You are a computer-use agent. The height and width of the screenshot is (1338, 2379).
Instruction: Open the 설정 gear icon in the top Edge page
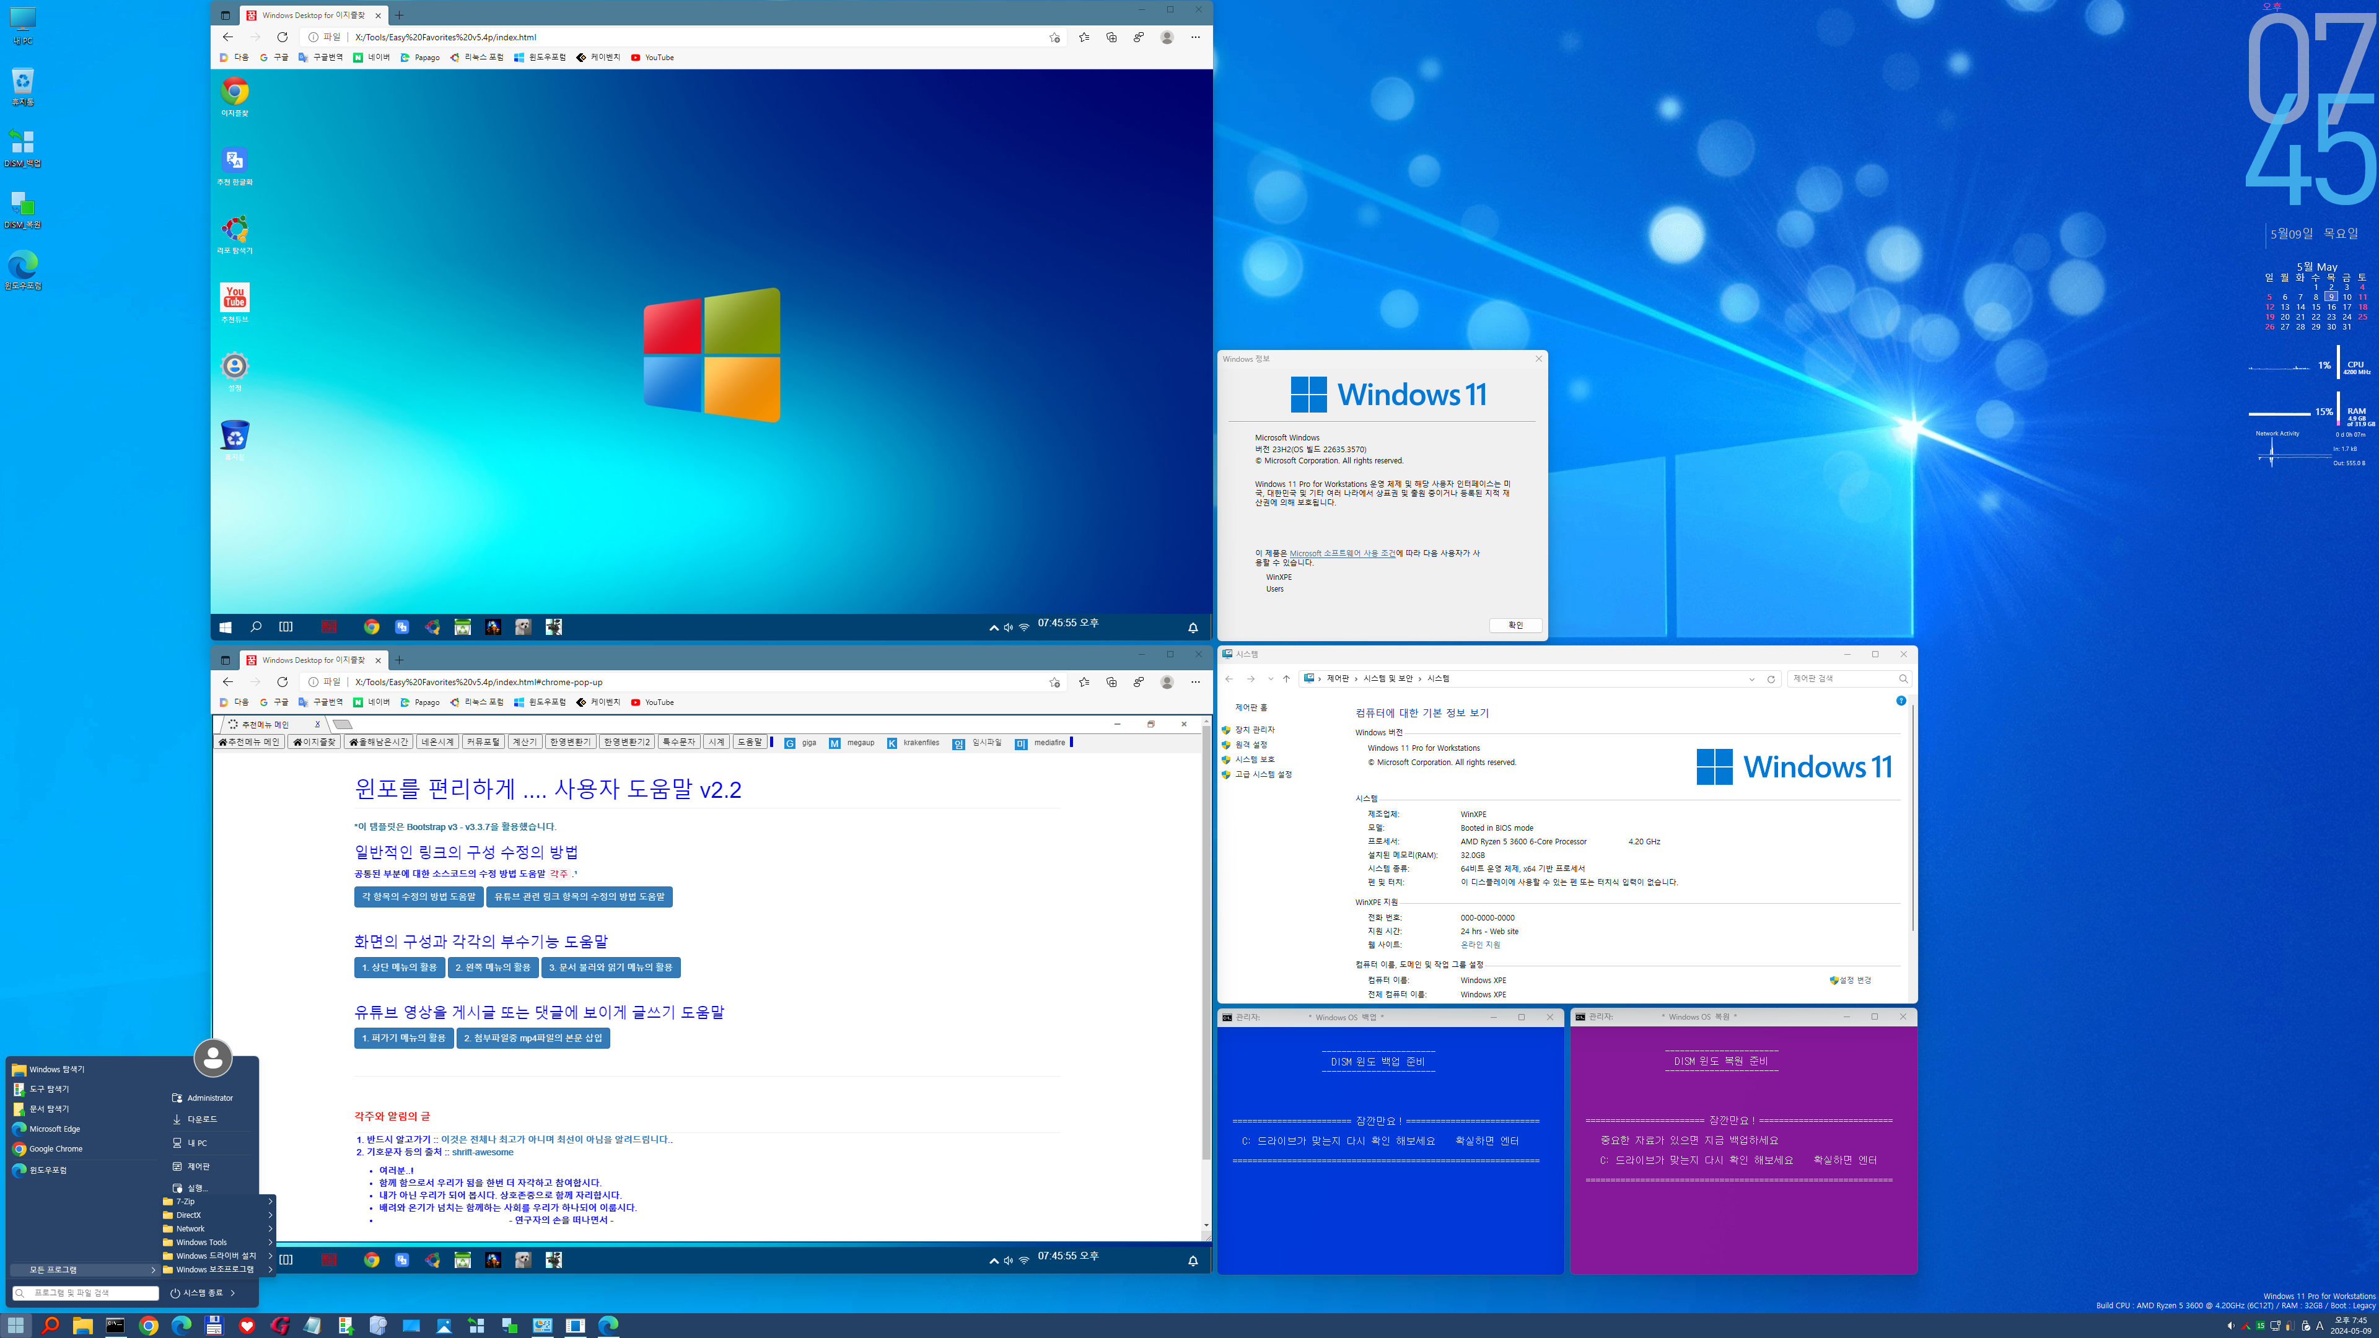pyautogui.click(x=235, y=371)
